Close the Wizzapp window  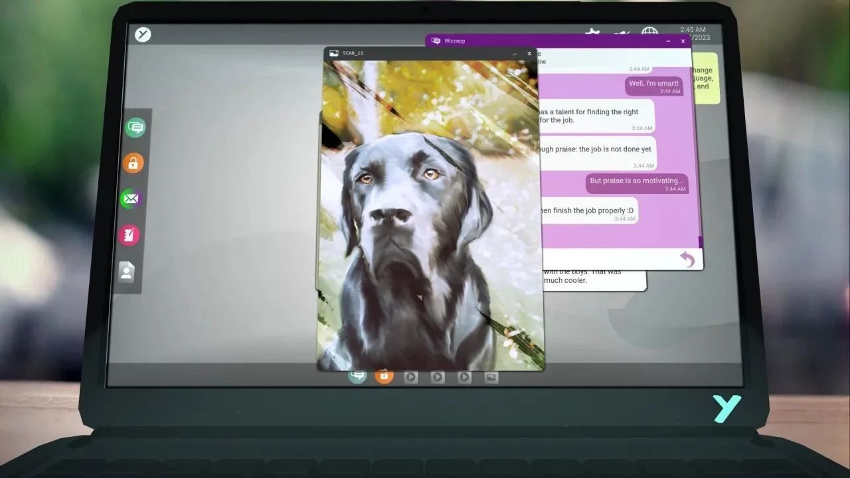[683, 41]
